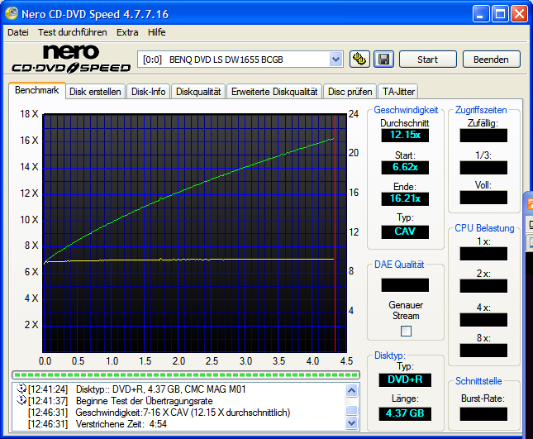Click the CPU Belastung 2 x field

(483, 285)
